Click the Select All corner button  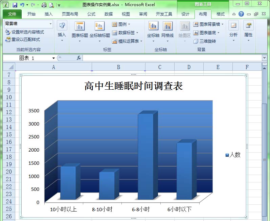9,67
